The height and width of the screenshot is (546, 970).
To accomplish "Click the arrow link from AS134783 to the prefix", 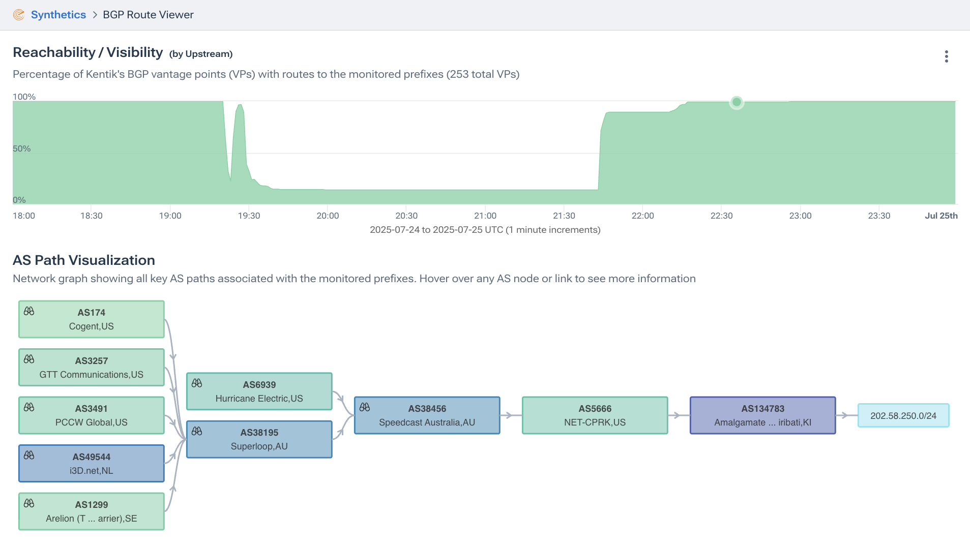I will click(847, 415).
